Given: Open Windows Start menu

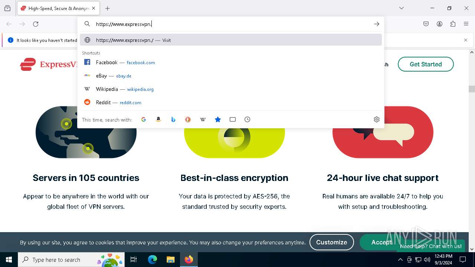Looking at the screenshot, I should click(9, 260).
